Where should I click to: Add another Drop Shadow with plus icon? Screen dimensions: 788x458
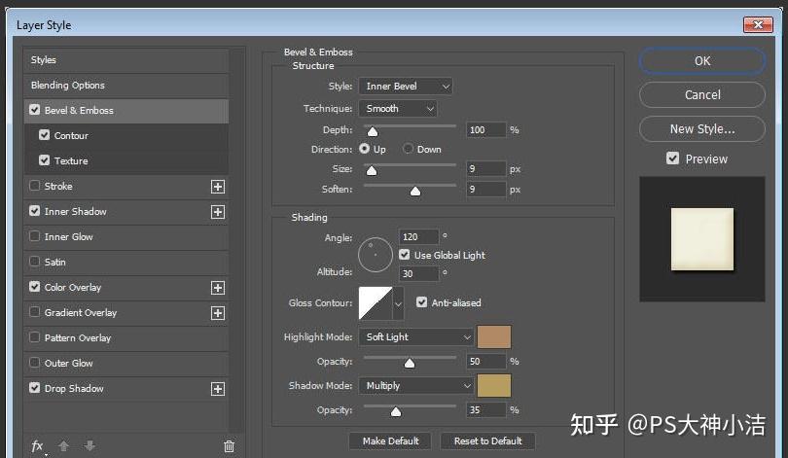tap(218, 389)
